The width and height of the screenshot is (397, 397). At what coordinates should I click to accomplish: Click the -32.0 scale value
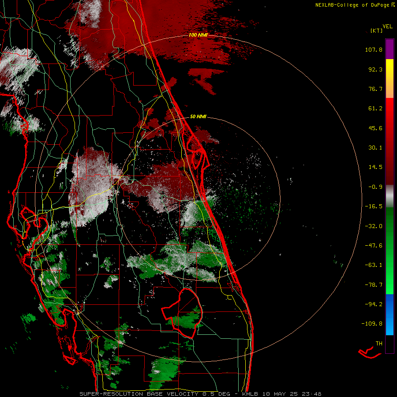pos(374,226)
